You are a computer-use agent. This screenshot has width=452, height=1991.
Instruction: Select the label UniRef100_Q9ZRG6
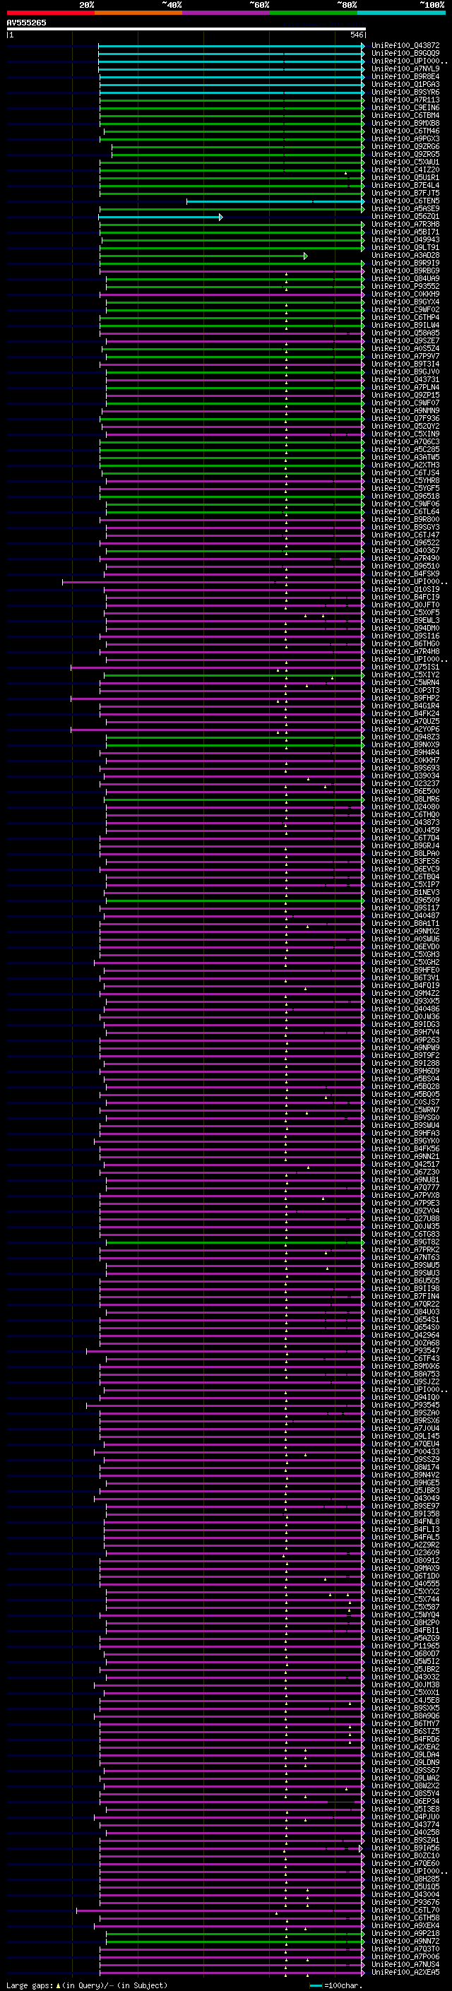coord(405,147)
